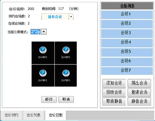
Task: Click the 2*2p split mode field
Action: click(36, 32)
